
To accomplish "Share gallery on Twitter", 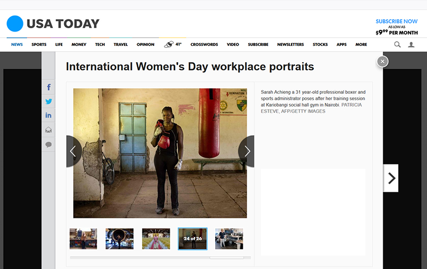I will [49, 101].
